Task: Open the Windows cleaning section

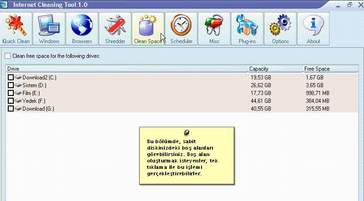Action: point(49,29)
